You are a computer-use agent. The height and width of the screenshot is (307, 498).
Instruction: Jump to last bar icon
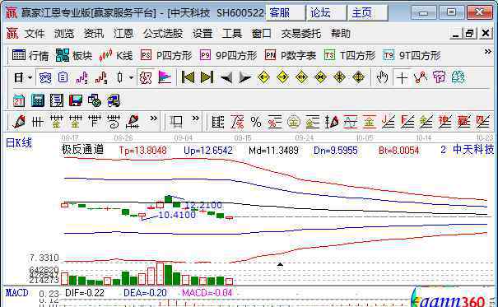tap(207, 77)
